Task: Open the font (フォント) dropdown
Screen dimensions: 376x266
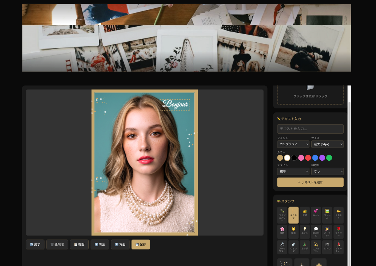Action: tap(293, 144)
